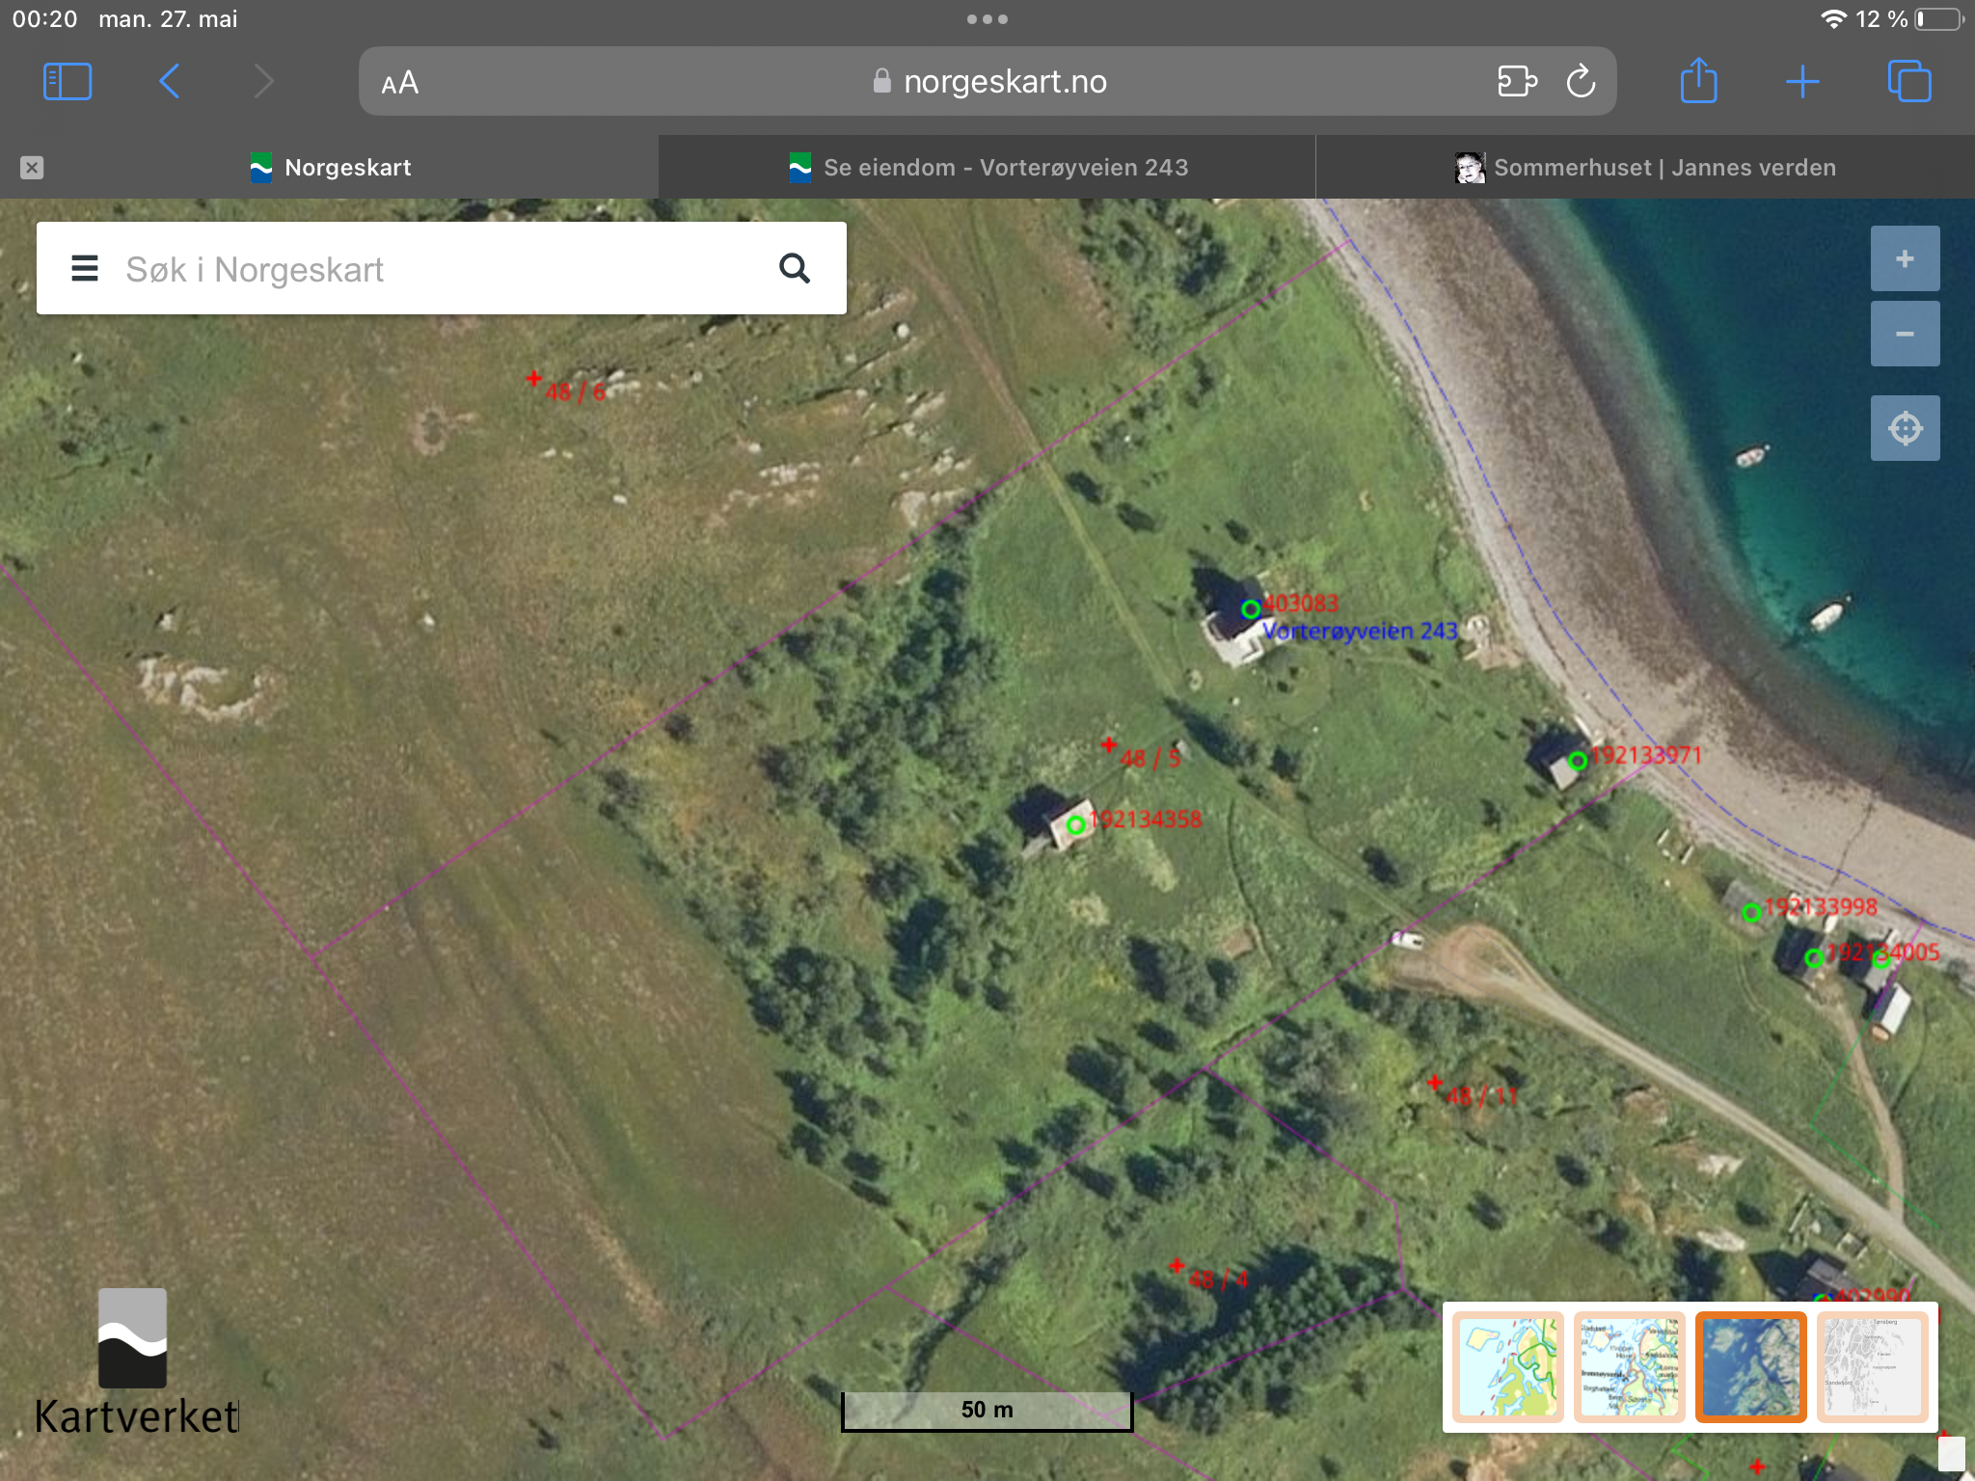1975x1481 pixels.
Task: Open the AA reader view menu
Action: click(x=399, y=83)
